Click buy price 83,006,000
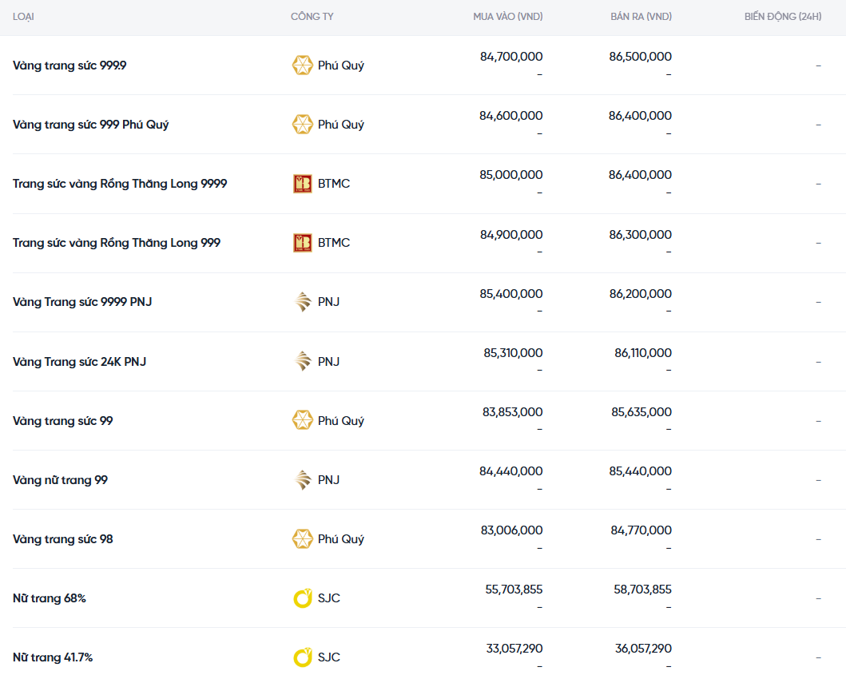Image resolution: width=846 pixels, height=683 pixels. coord(511,531)
